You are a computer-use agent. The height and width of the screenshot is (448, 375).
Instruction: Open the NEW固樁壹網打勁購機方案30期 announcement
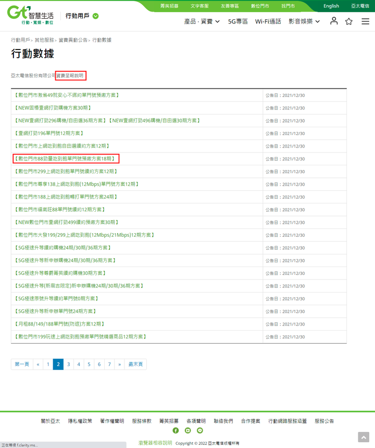[53, 108]
